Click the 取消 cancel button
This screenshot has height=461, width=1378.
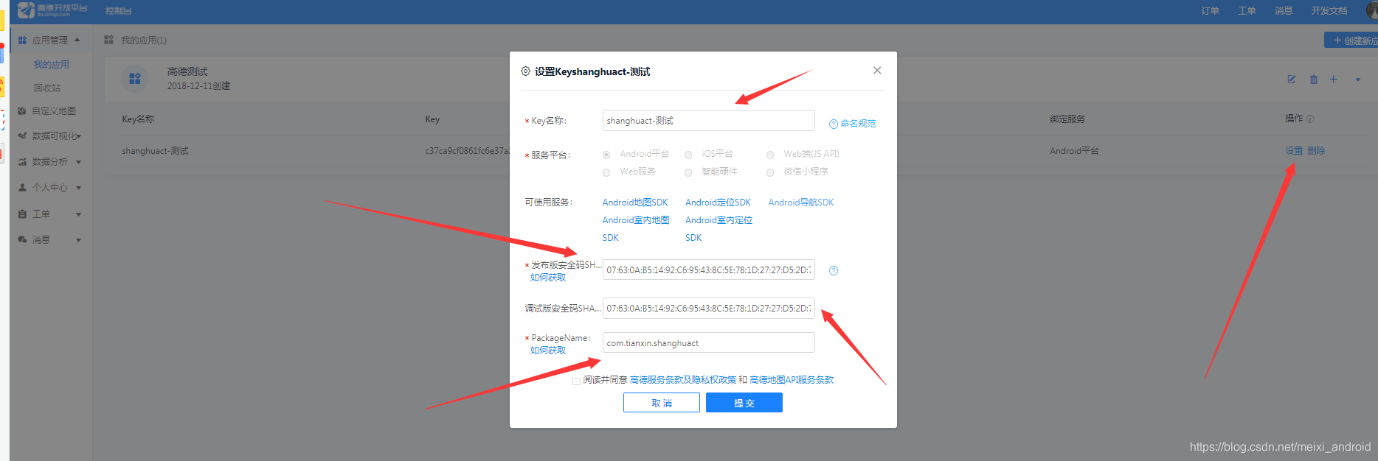coord(662,403)
